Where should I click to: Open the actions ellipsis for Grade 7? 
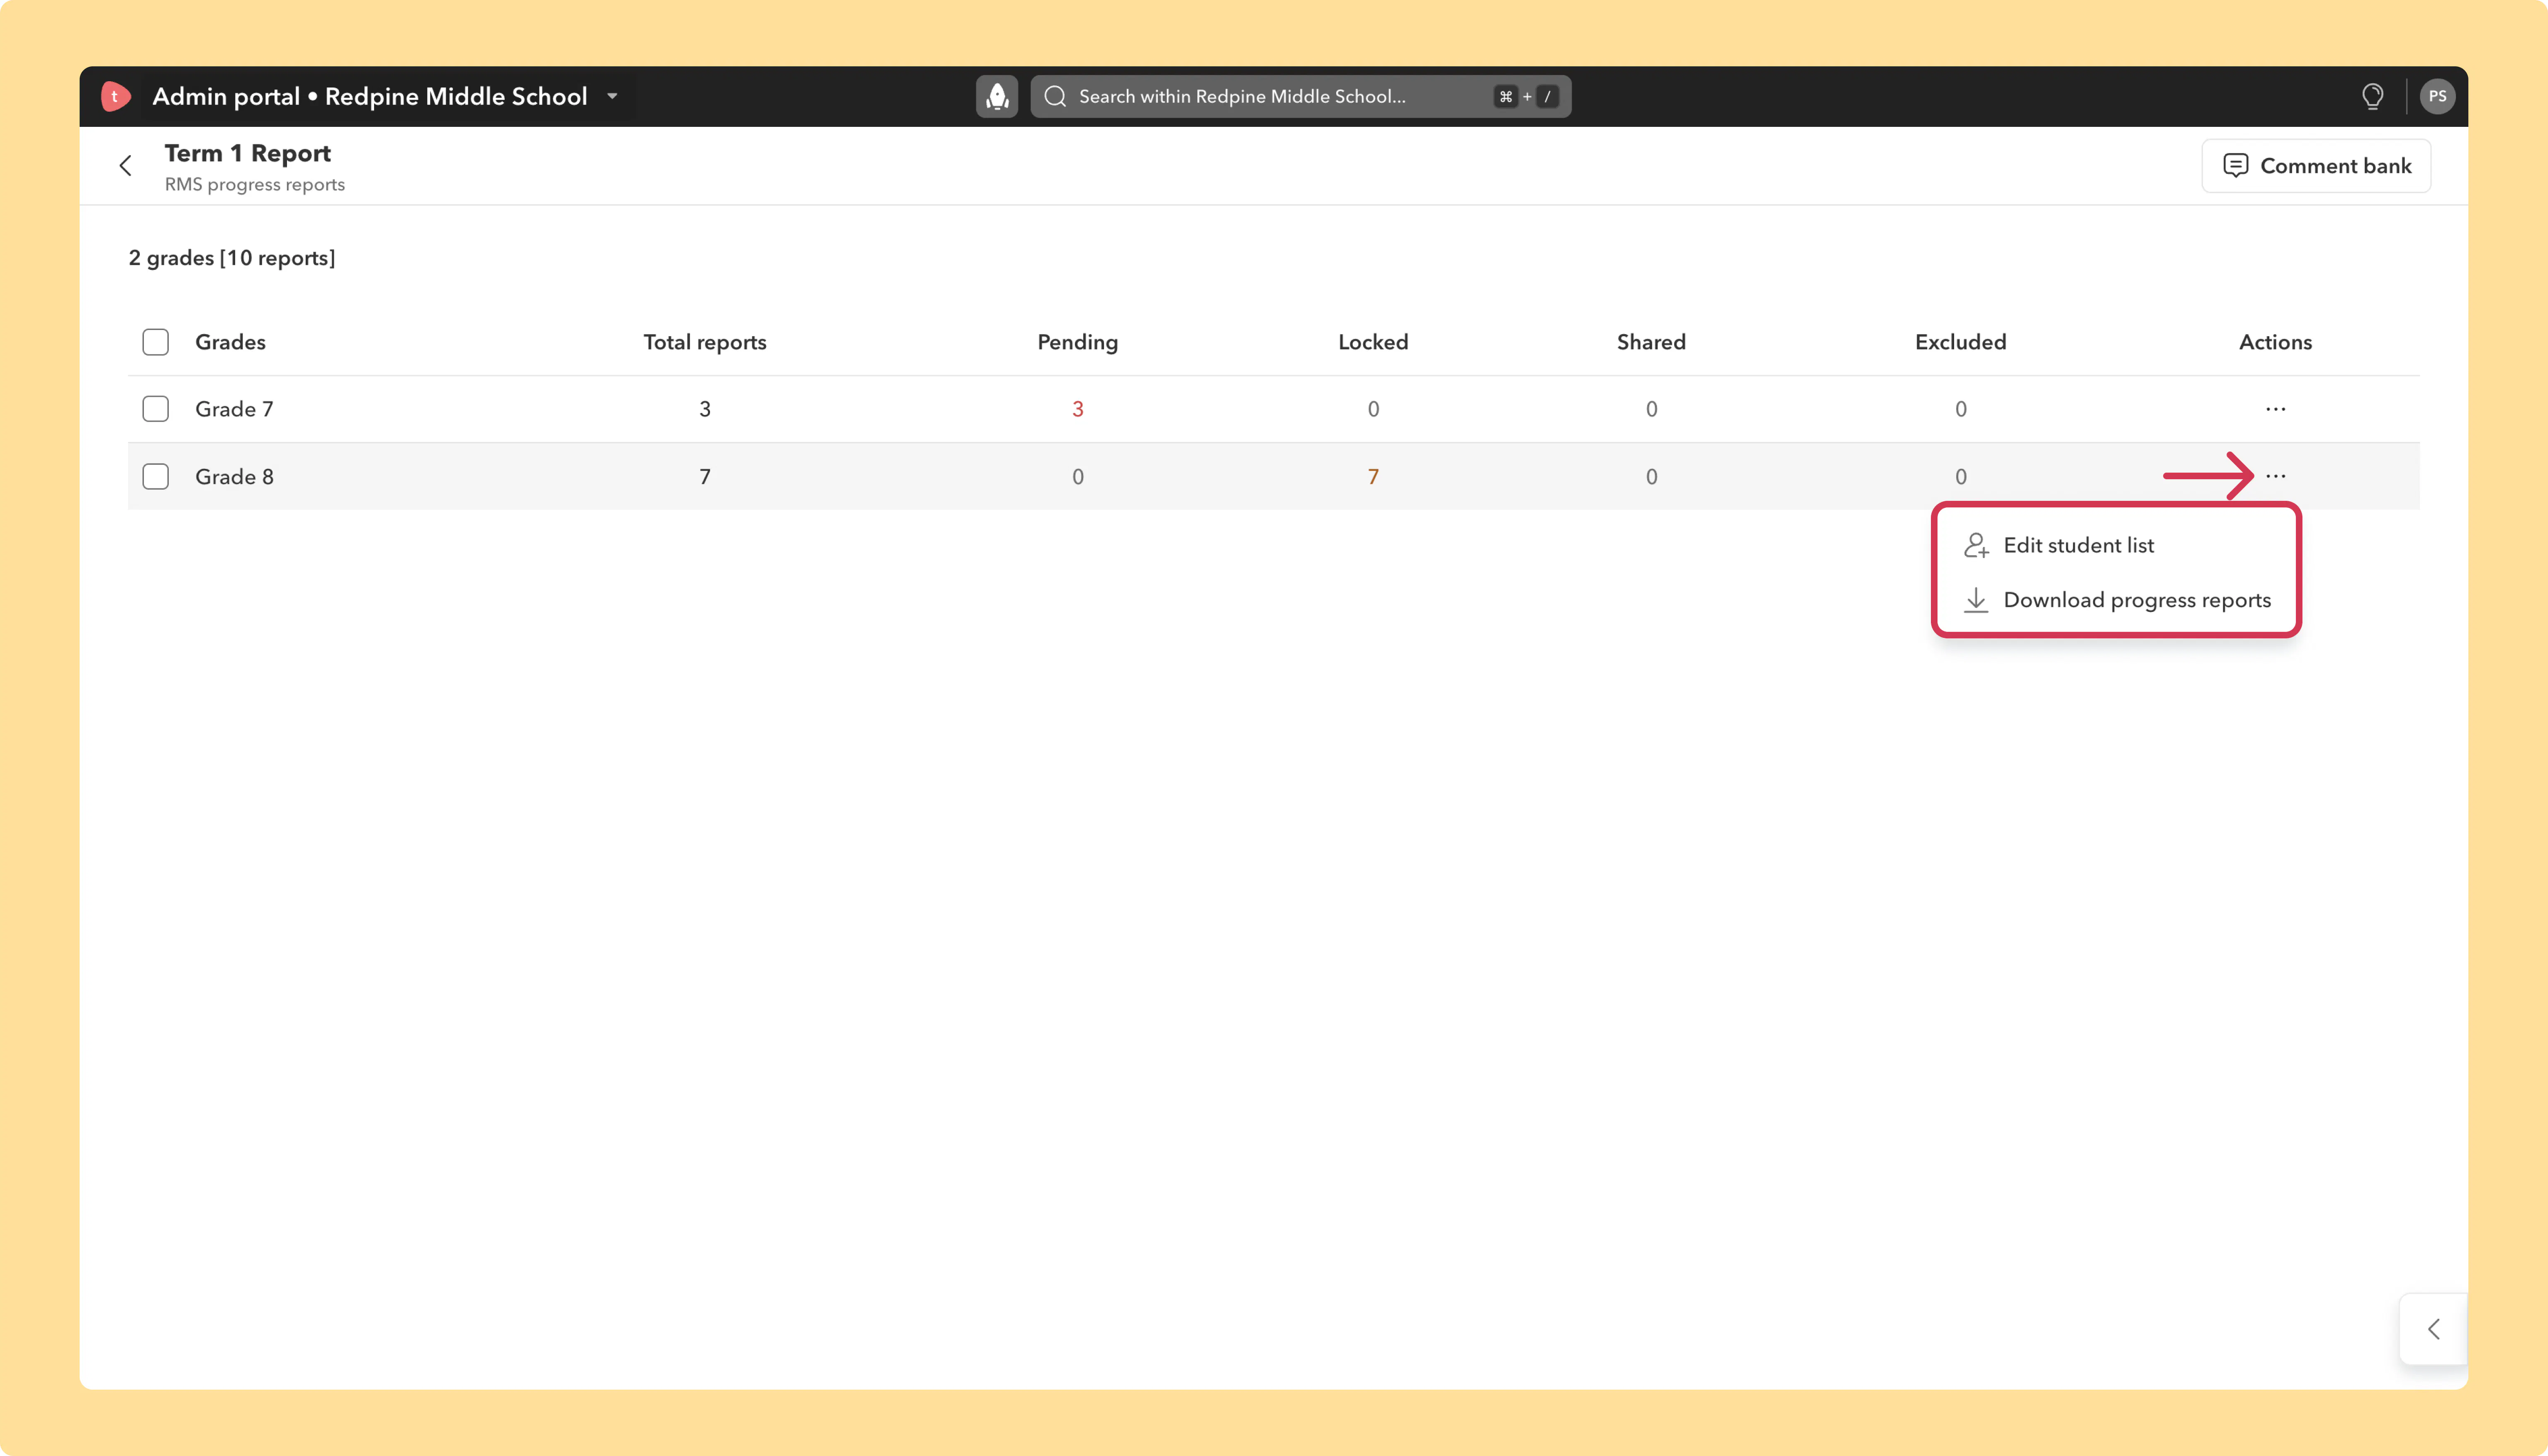tap(2275, 409)
